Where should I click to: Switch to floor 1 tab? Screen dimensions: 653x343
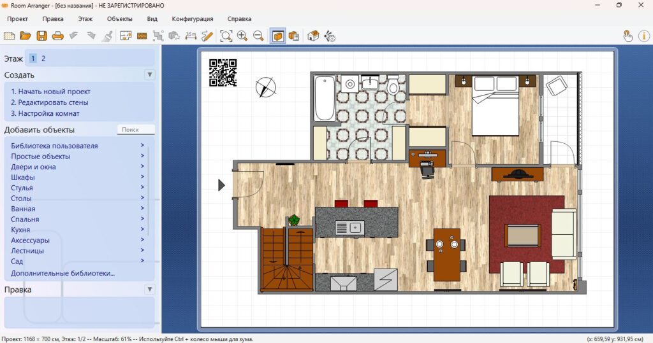pyautogui.click(x=33, y=59)
